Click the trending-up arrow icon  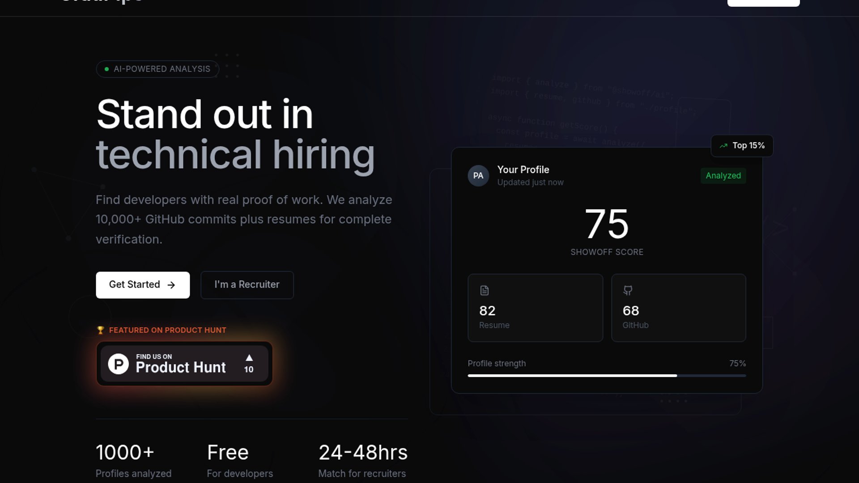[723, 146]
